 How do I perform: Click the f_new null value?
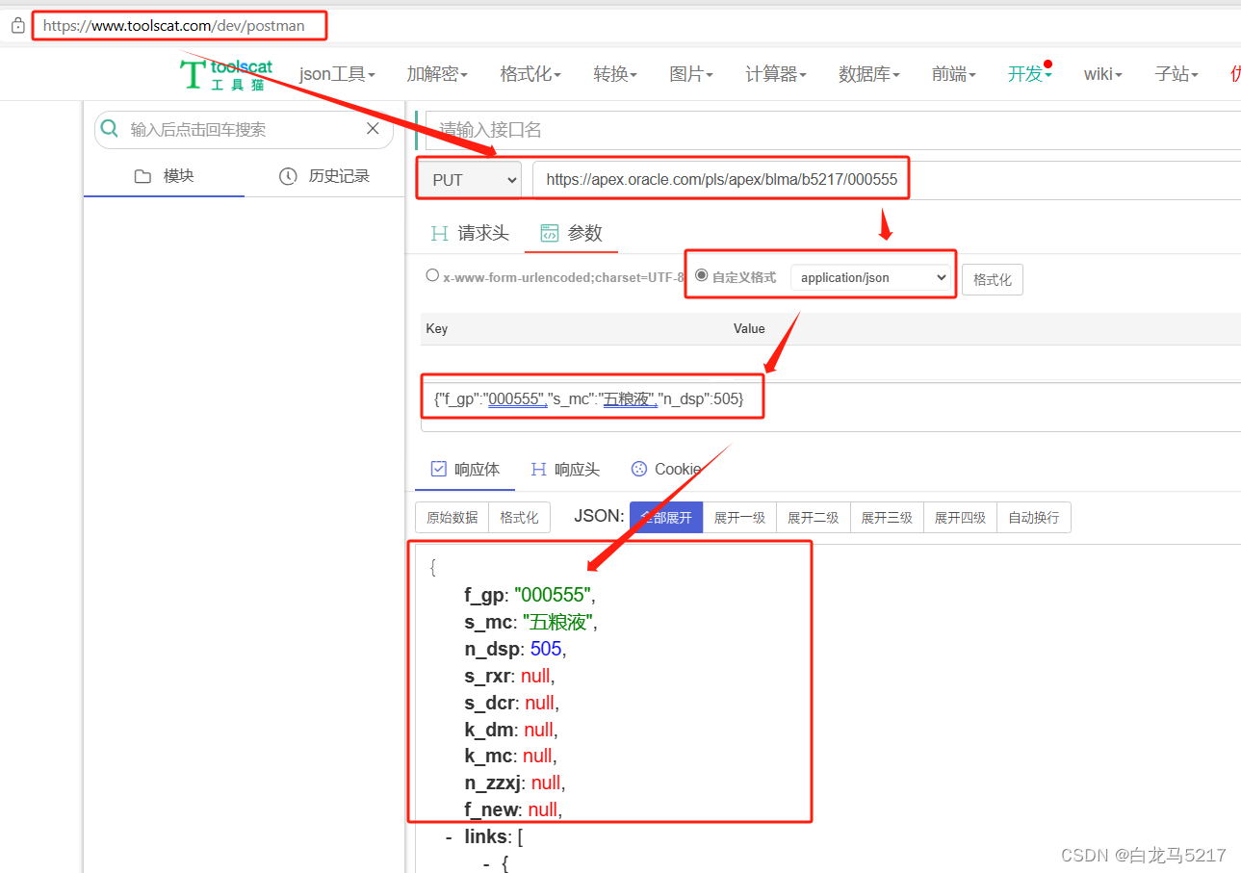tap(542, 809)
